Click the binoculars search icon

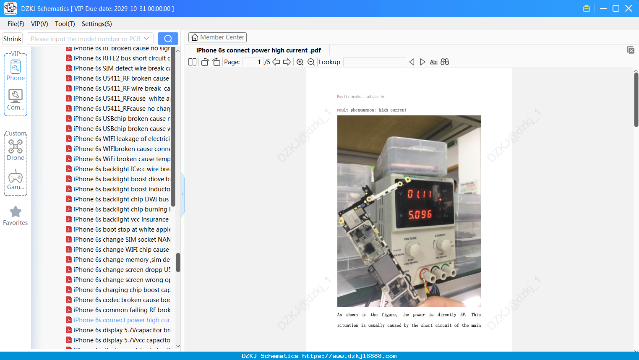(x=445, y=62)
